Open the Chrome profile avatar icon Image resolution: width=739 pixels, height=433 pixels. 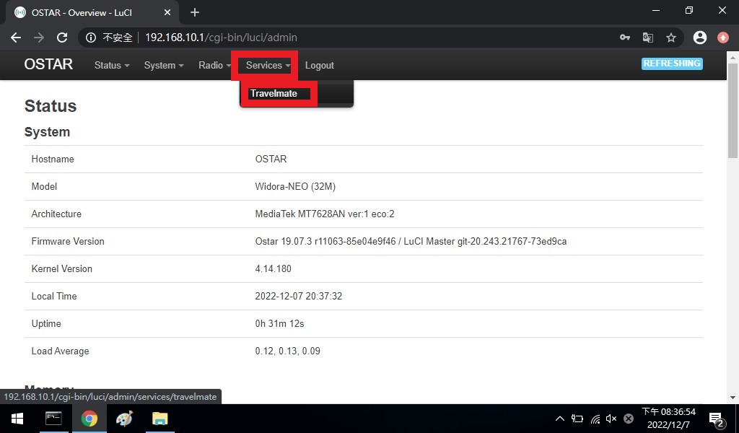click(x=700, y=38)
